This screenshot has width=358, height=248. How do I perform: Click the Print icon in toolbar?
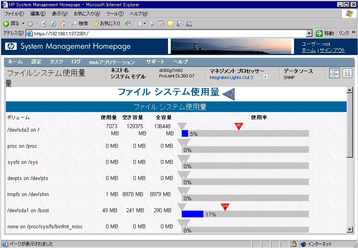click(x=151, y=24)
